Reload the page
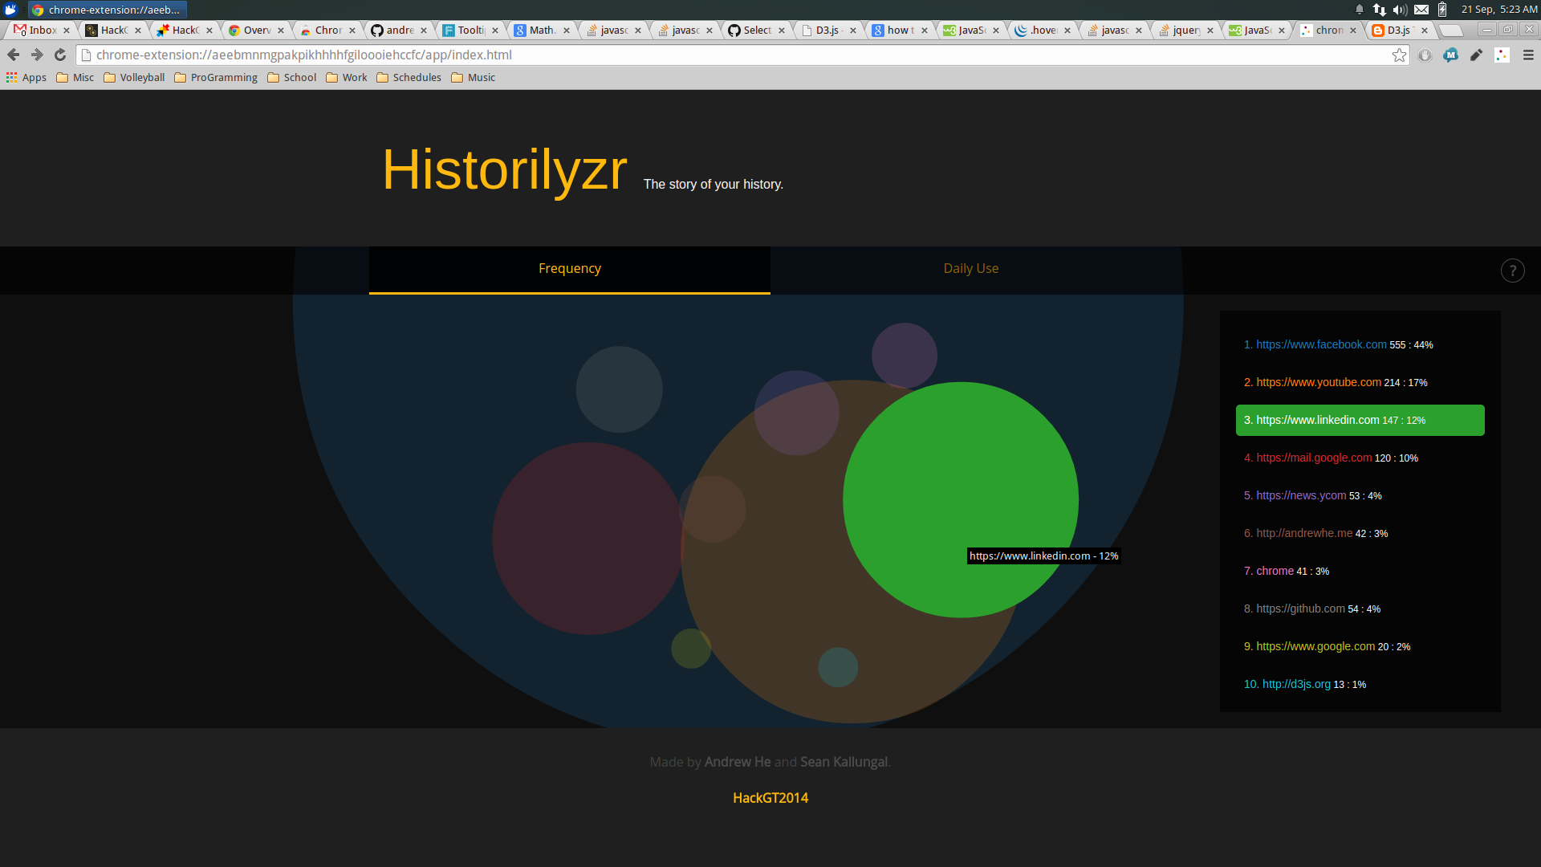 60,55
